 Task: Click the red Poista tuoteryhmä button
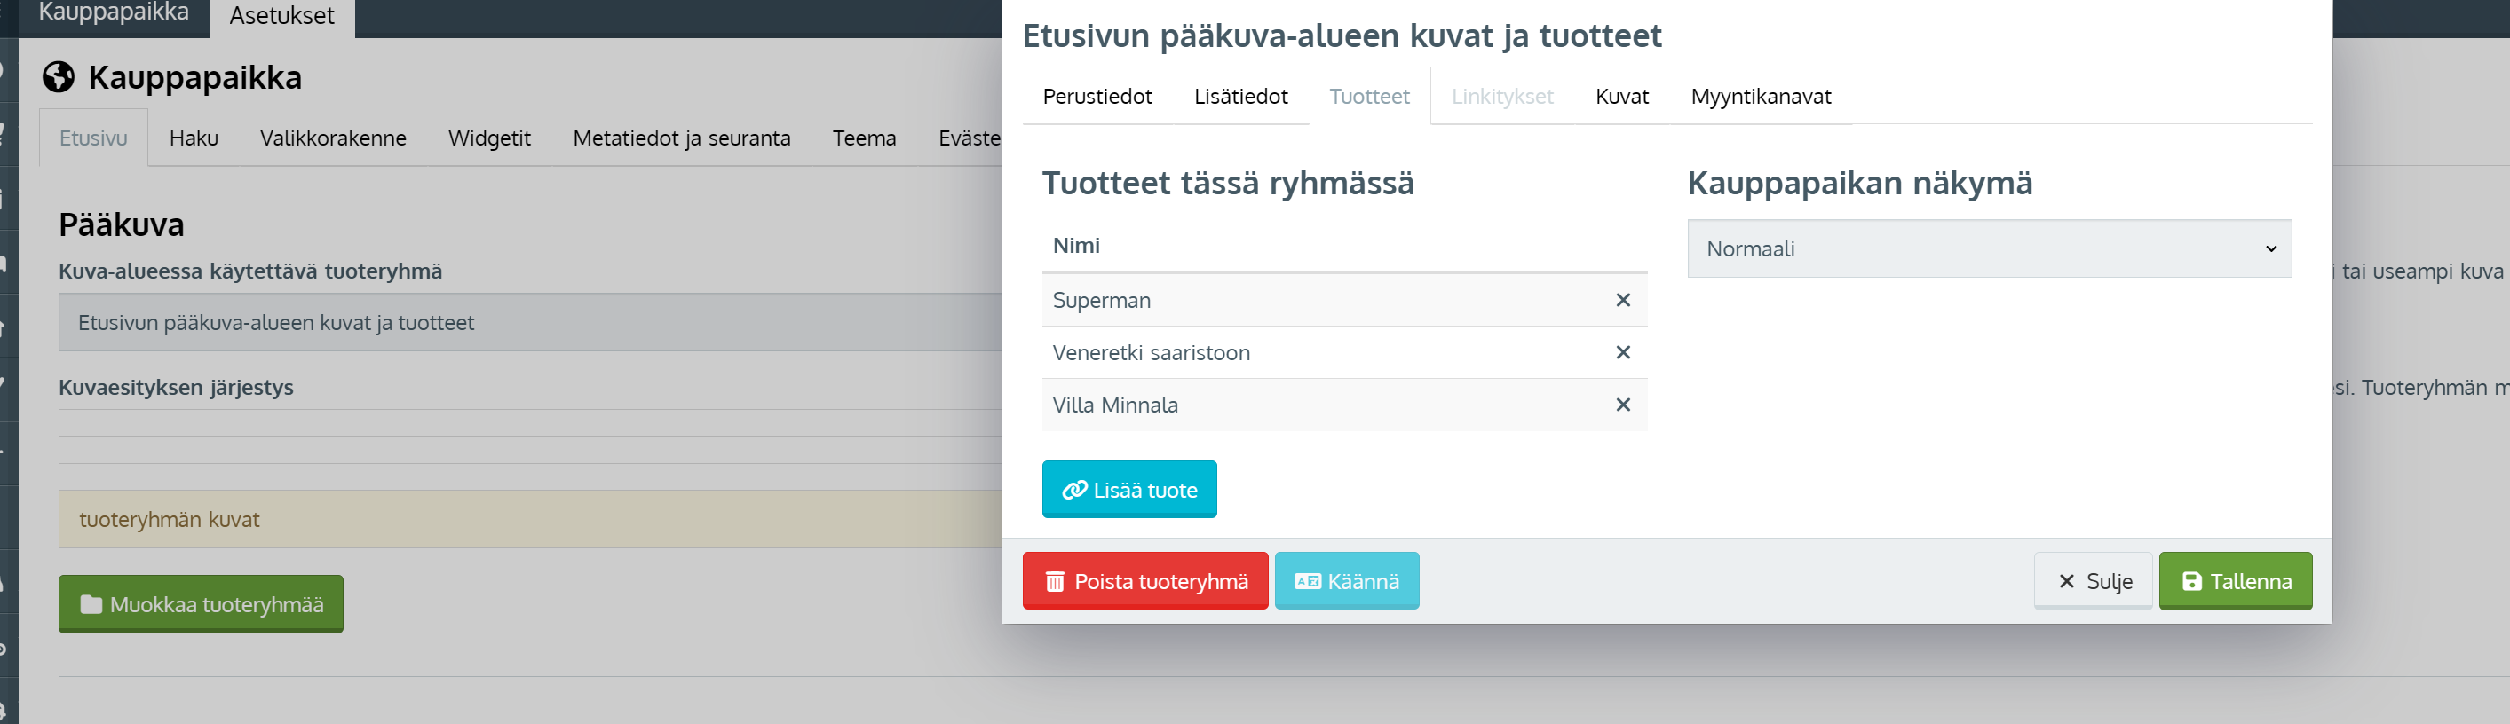point(1144,581)
